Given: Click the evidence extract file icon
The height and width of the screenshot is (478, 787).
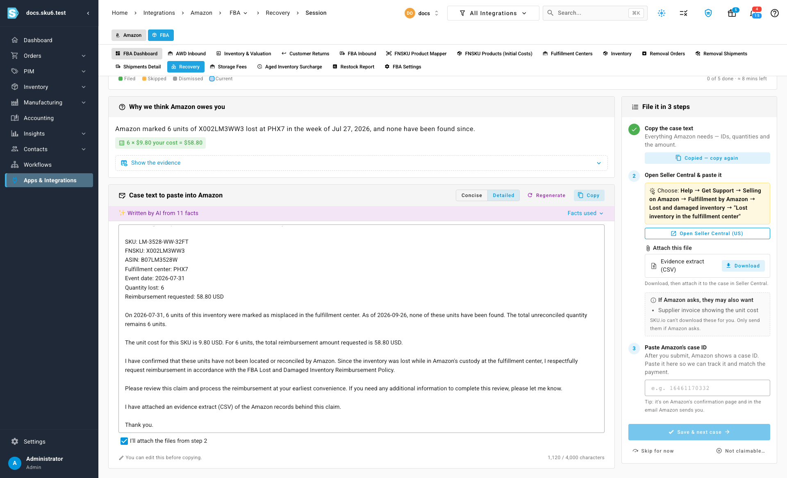Looking at the screenshot, I should point(654,266).
